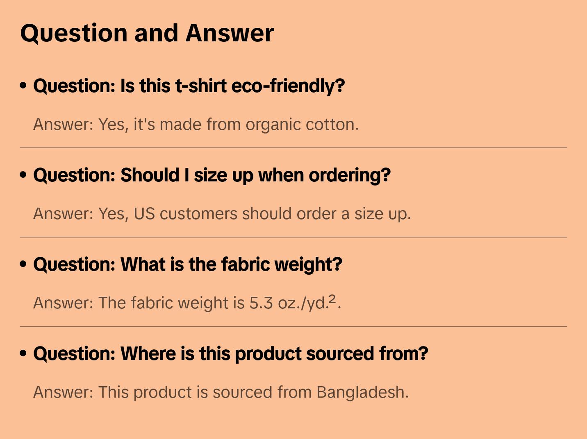Click the superscript 2 after "yd."
The width and height of the screenshot is (587, 439).
[332, 299]
